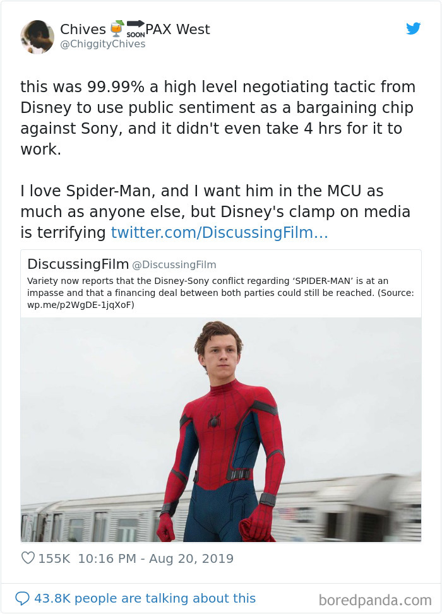442x614 pixels.
Task: Open the Chives PAX West profile name
Action: (82, 28)
